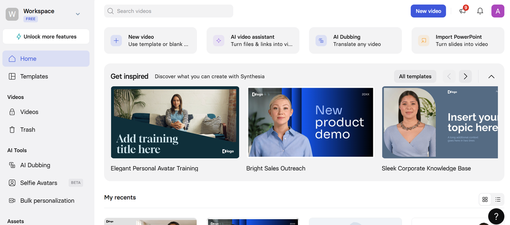The width and height of the screenshot is (510, 225).
Task: Open Bulk personalization from the sidebar
Action: tap(46, 201)
